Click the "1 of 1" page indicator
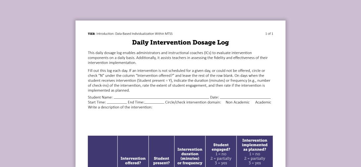The width and height of the screenshot is (361, 167). [x=269, y=34]
